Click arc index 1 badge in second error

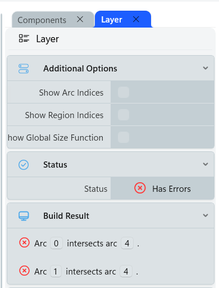tap(56, 271)
